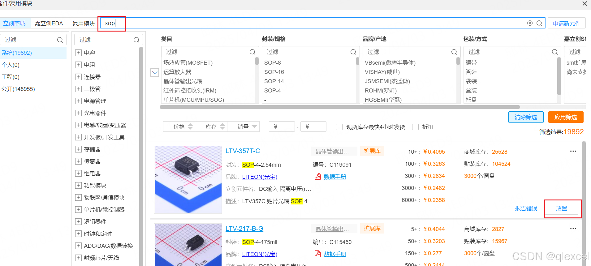This screenshot has height=266, width=591.
Task: Open PDF datasheet icon for LTV-217-B-G
Action: (x=317, y=254)
